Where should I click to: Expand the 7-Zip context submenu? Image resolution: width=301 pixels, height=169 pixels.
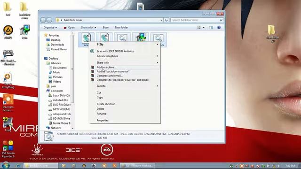click(x=125, y=45)
